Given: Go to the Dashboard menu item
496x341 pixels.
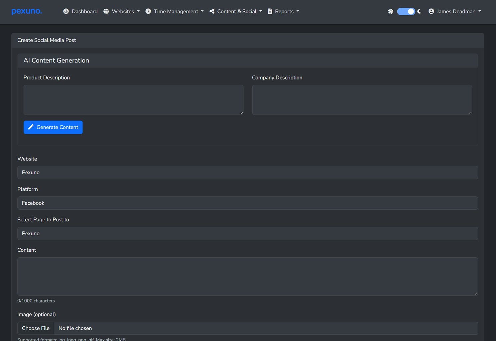Looking at the screenshot, I should (x=80, y=11).
